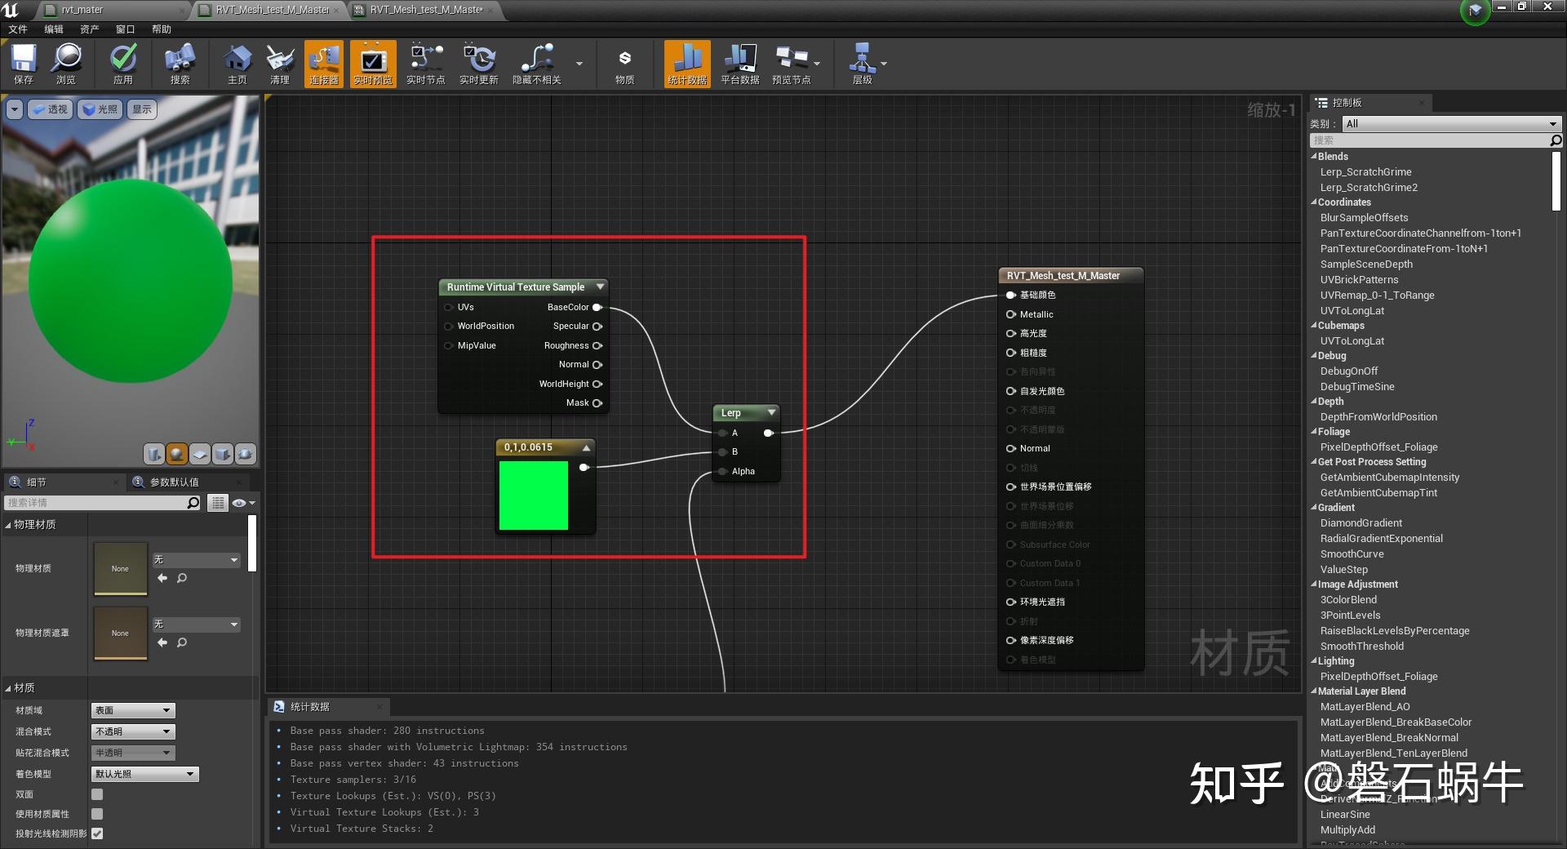Click the 控制板 search field
The width and height of the screenshot is (1567, 849).
pyautogui.click(x=1428, y=140)
